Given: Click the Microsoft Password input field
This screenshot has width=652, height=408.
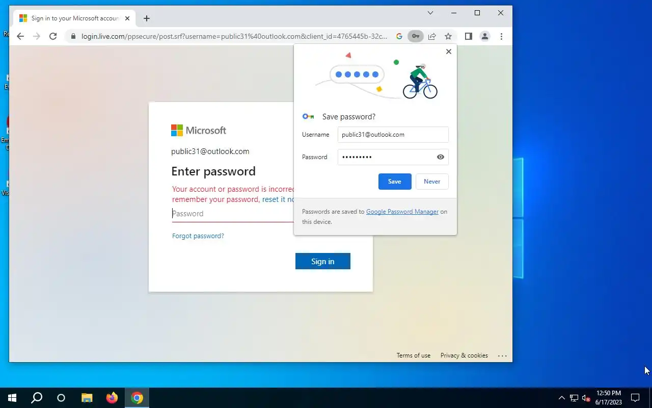Looking at the screenshot, I should (233, 214).
